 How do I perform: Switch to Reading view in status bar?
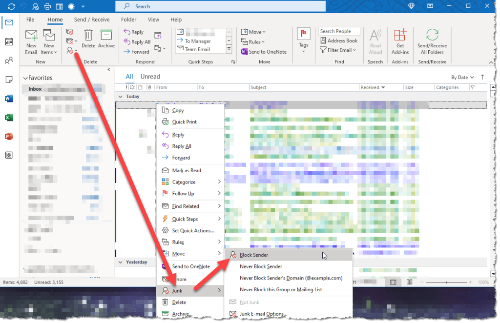pos(408,282)
